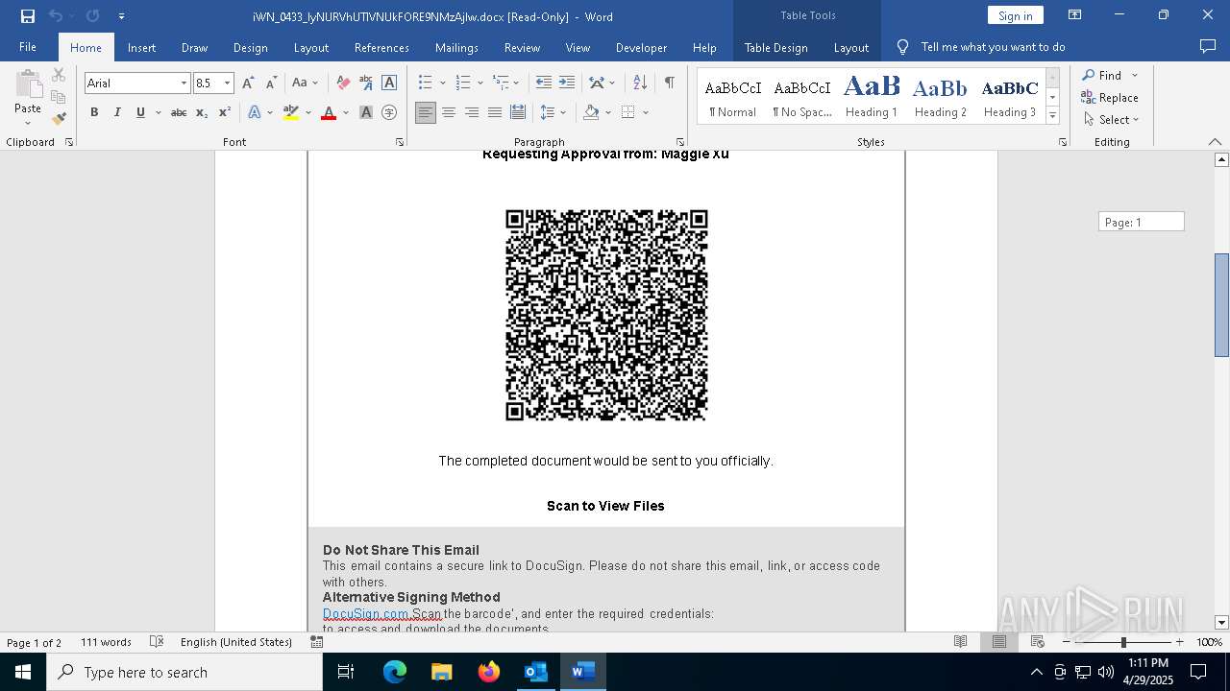The width and height of the screenshot is (1230, 691).
Task: Expand the Multilevel List dropdown
Action: click(516, 83)
